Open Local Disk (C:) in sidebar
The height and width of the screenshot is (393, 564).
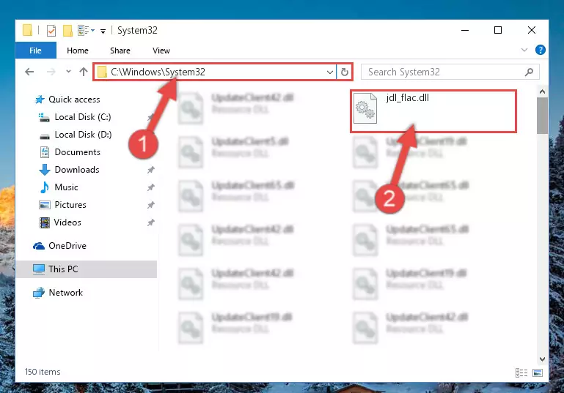pos(83,117)
